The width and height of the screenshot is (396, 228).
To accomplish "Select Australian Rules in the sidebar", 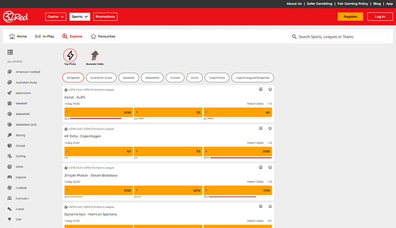I will (22, 82).
